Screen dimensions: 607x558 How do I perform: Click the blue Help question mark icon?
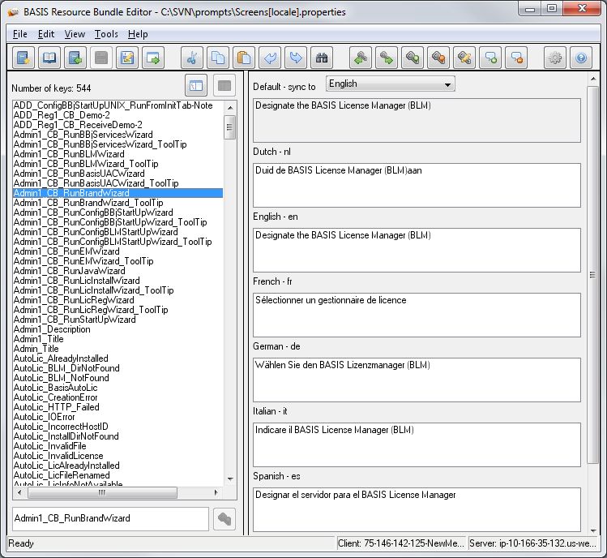(x=581, y=58)
